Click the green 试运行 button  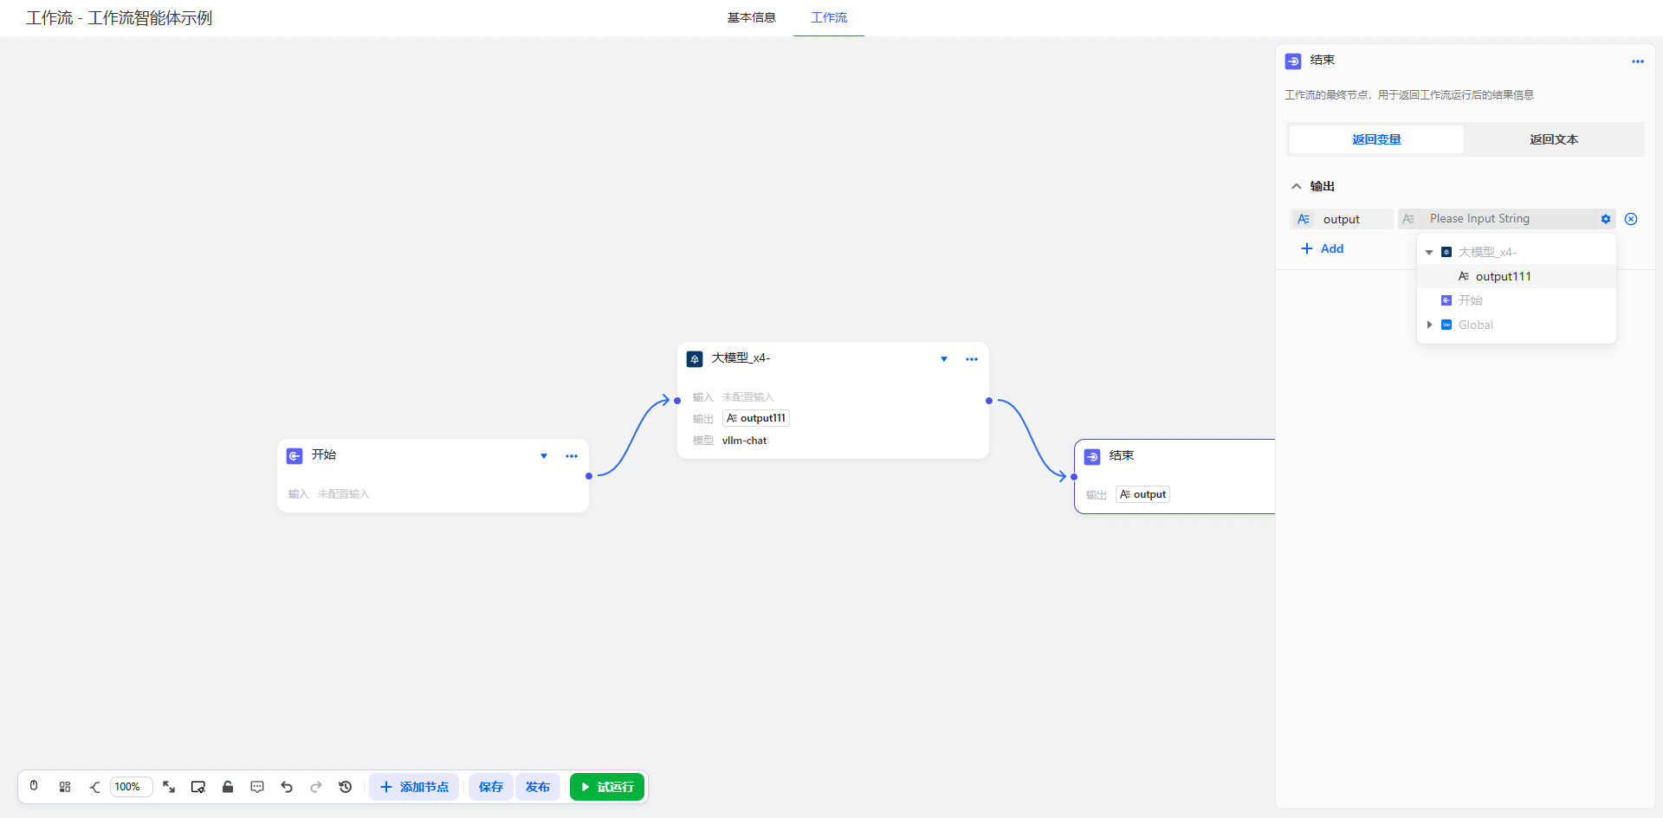pyautogui.click(x=607, y=787)
